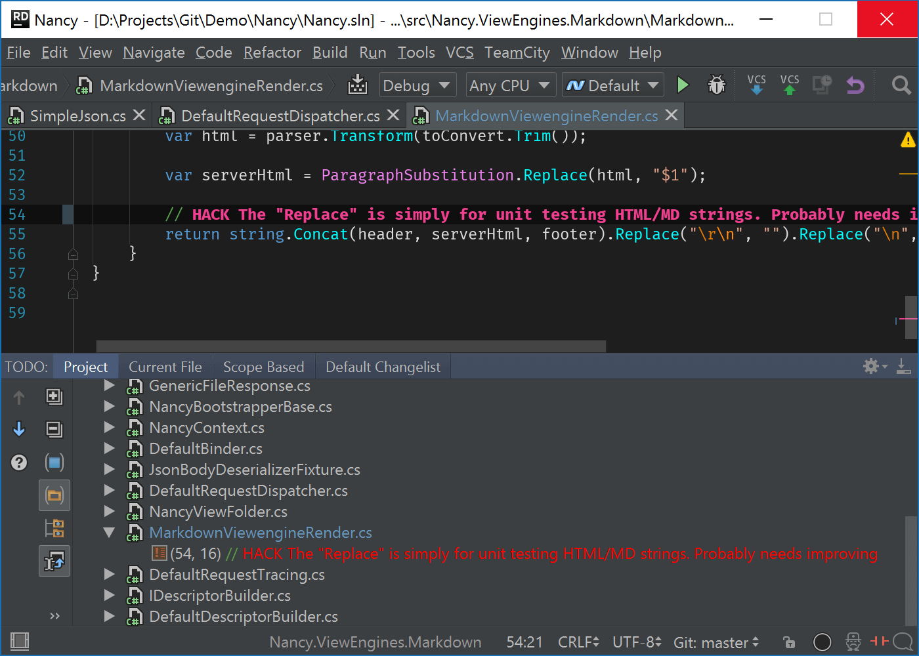Click the orange marker in error stripe

(x=908, y=174)
